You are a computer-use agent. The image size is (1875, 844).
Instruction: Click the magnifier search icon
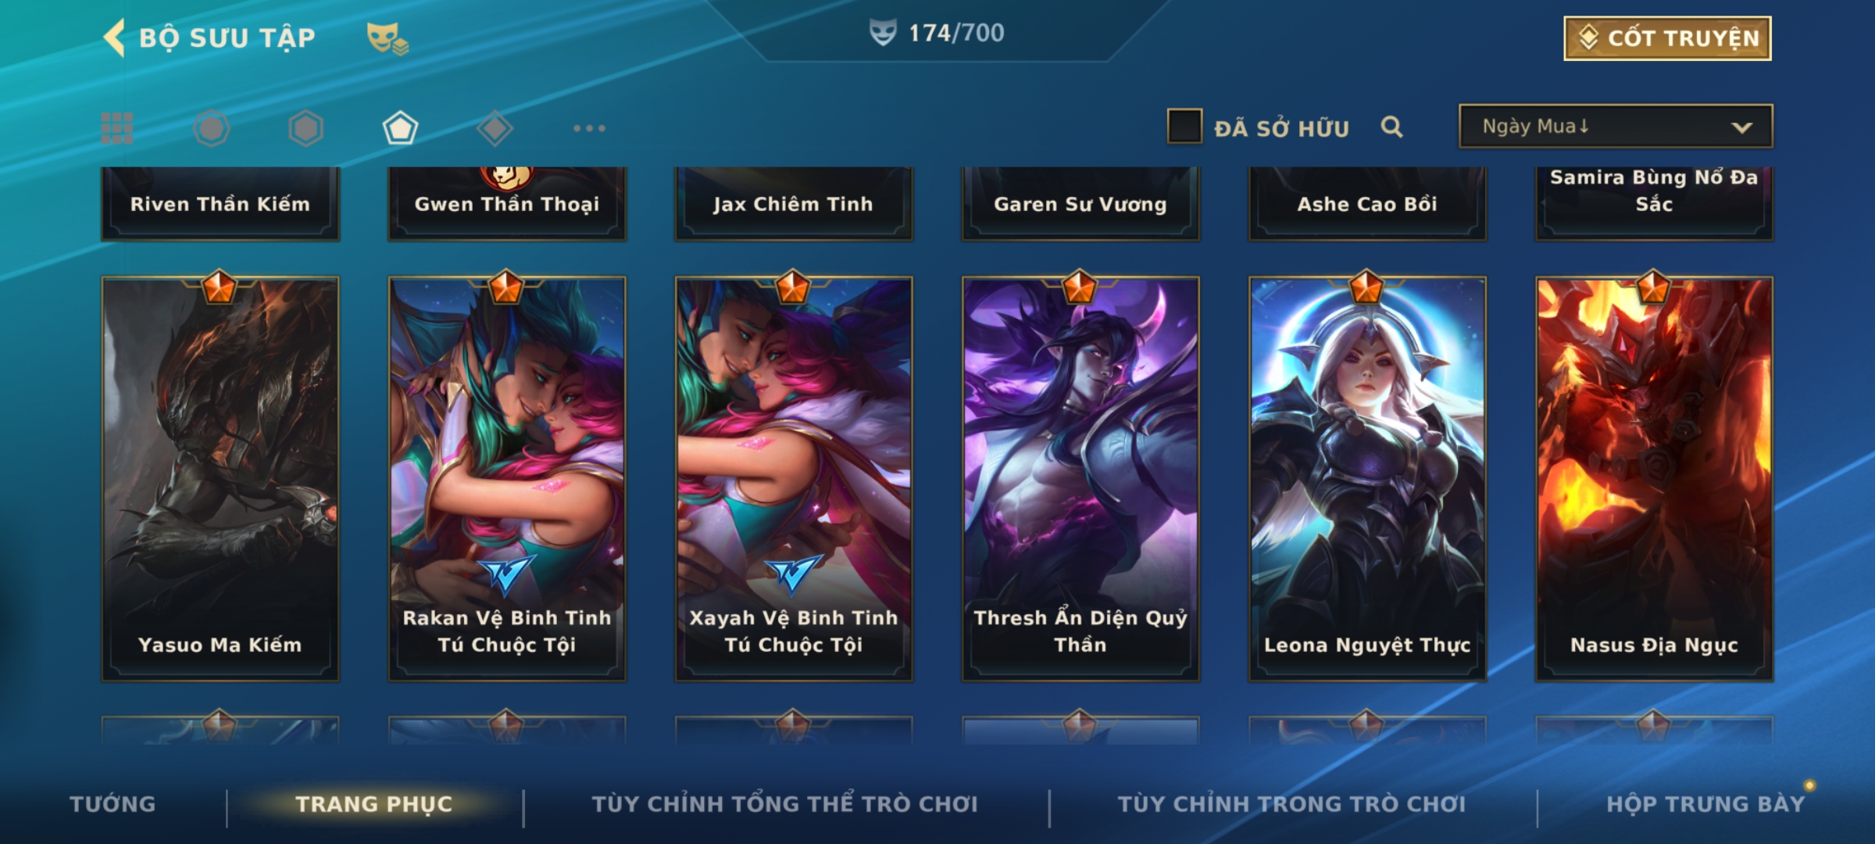[1391, 127]
